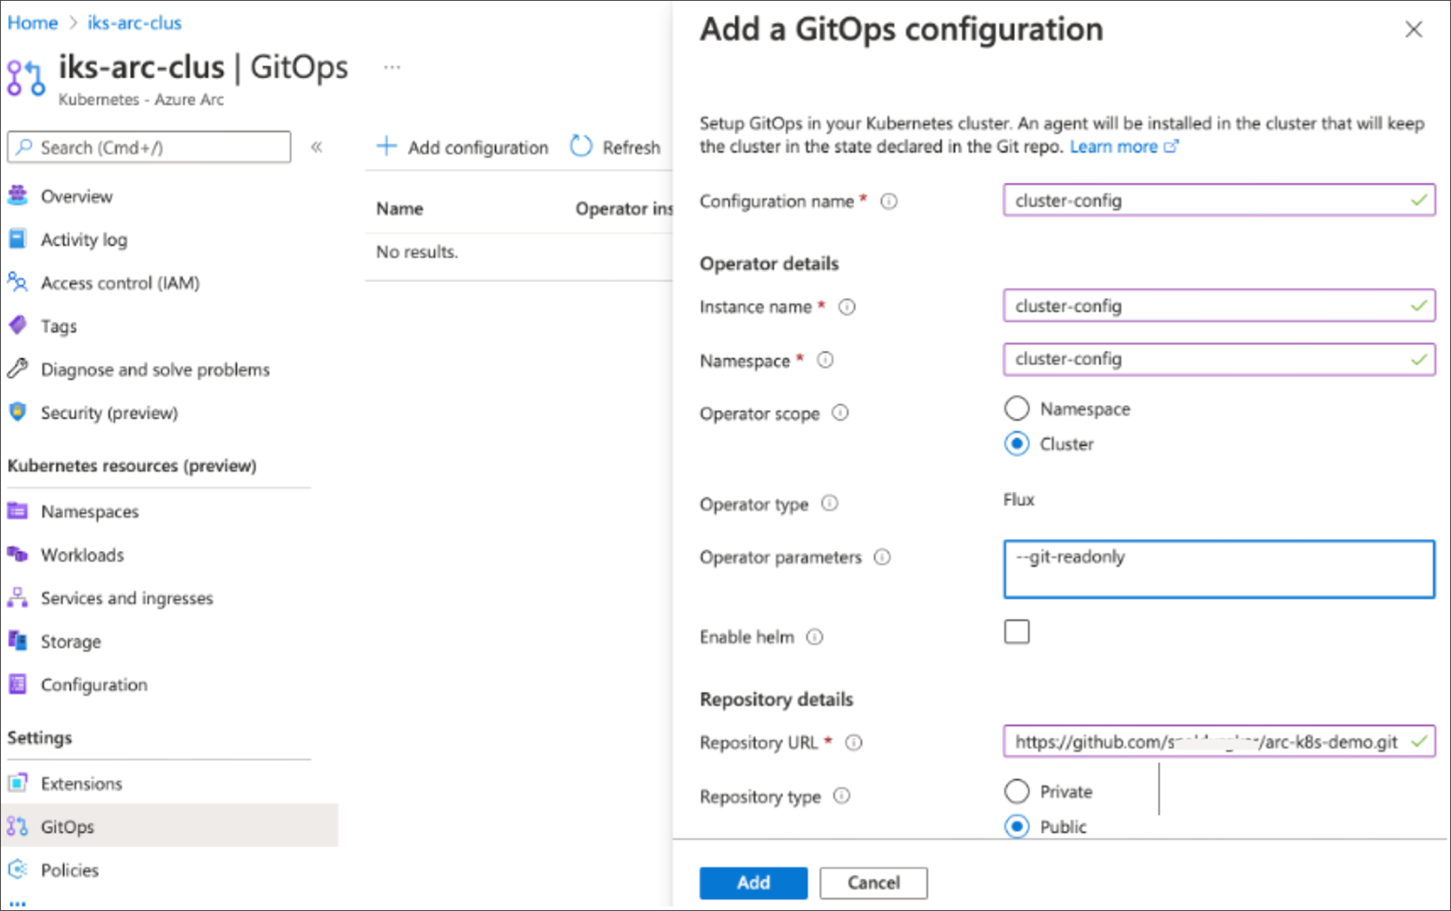
Task: Open the Activity log icon in sidebar
Action: (18, 239)
